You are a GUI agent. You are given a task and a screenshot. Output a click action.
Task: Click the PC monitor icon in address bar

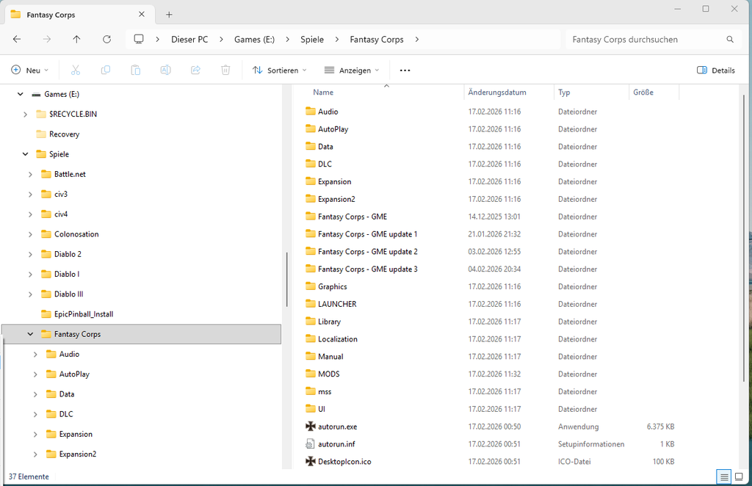[139, 40]
